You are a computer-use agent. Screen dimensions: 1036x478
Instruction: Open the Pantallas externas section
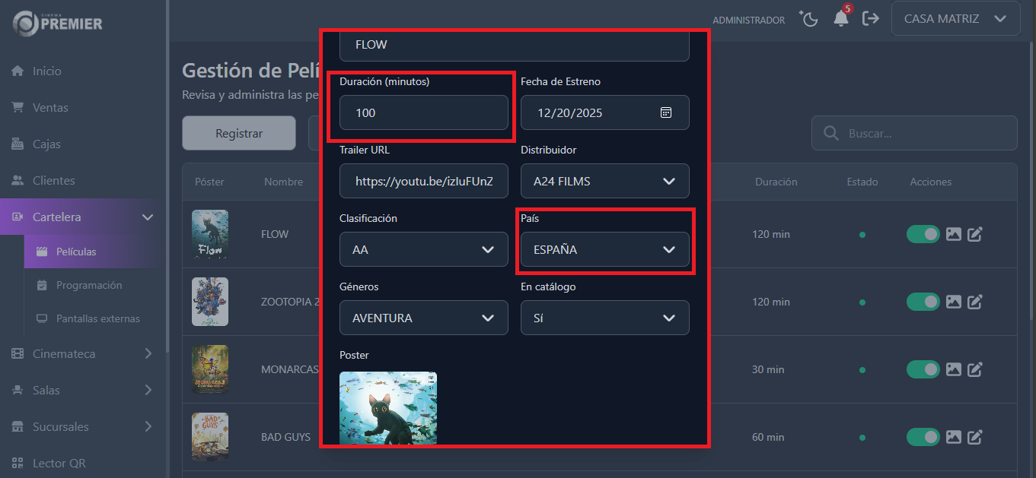(94, 318)
